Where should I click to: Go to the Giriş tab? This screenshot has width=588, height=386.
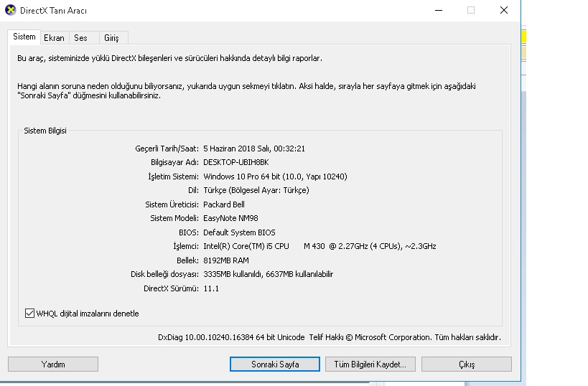[111, 38]
